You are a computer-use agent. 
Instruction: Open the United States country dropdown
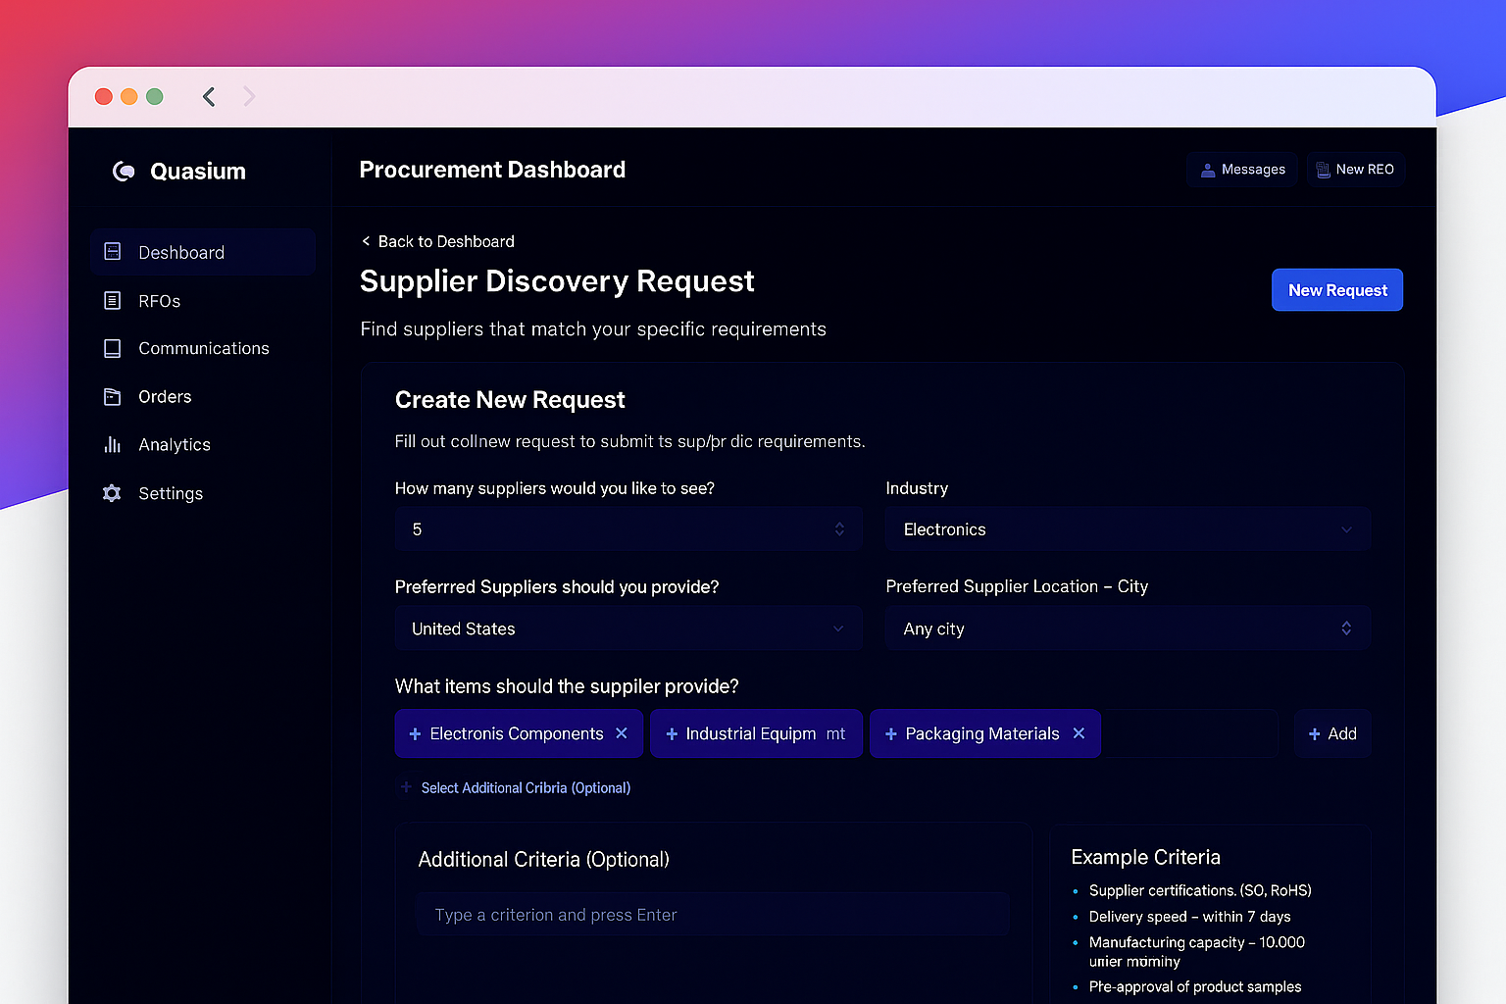[628, 628]
